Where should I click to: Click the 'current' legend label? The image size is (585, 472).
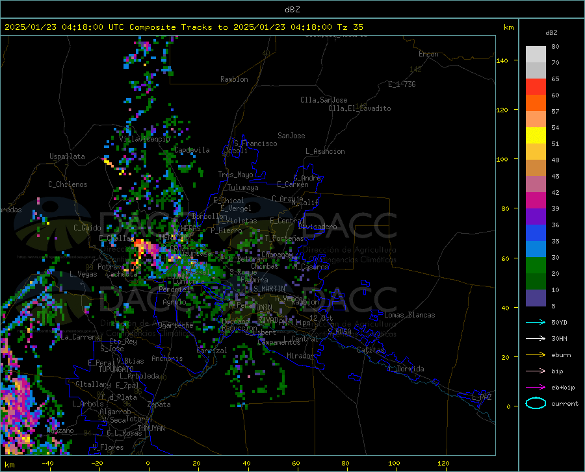point(565,403)
